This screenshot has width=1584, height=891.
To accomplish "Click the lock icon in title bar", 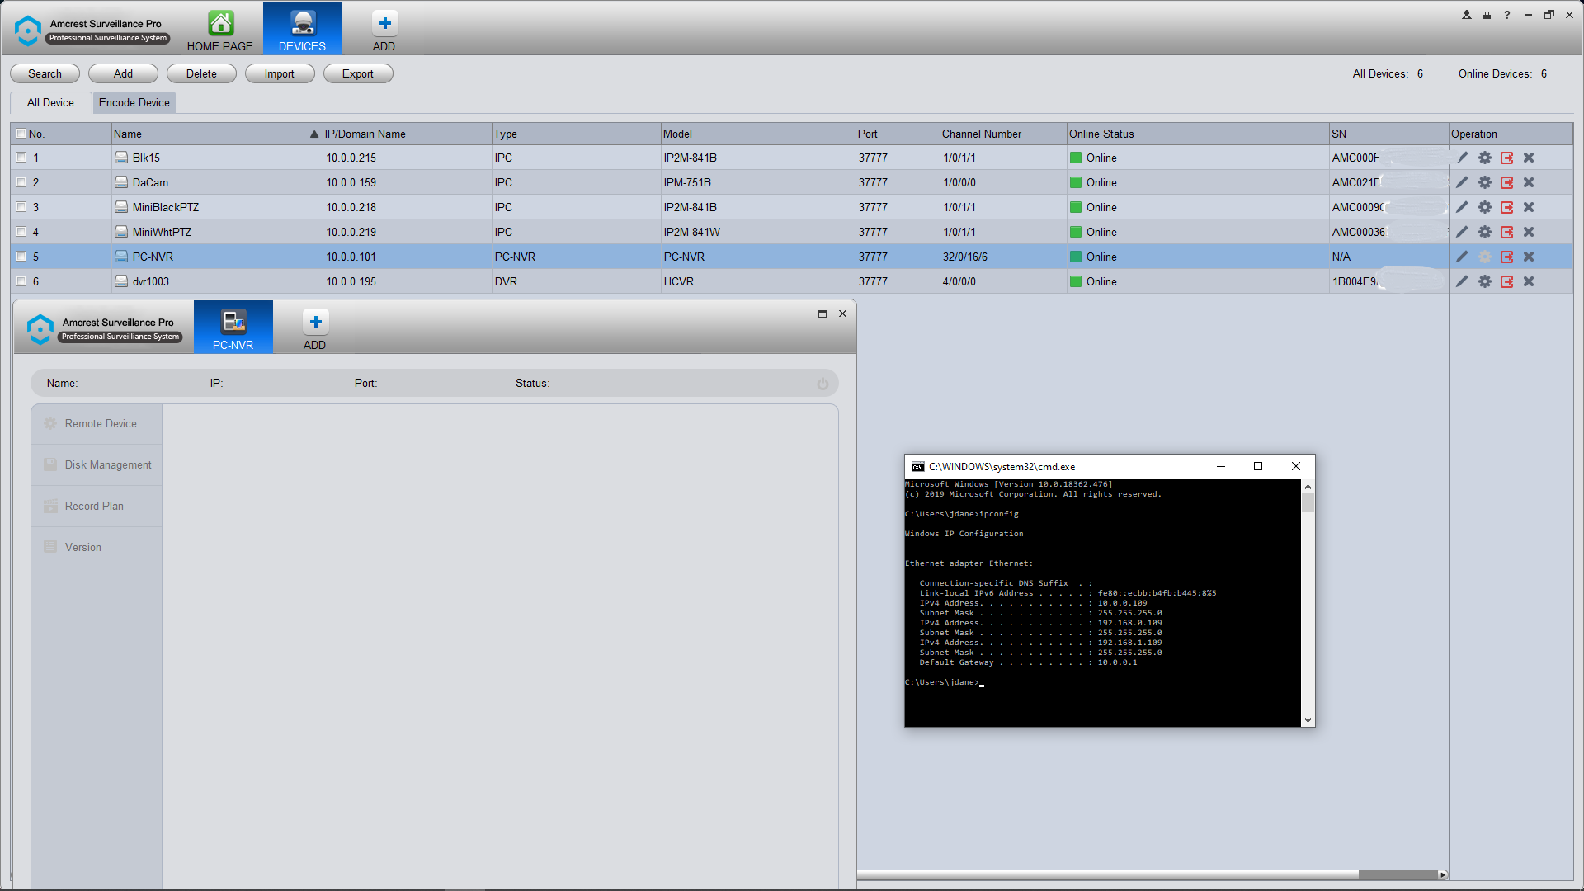I will point(1487,15).
